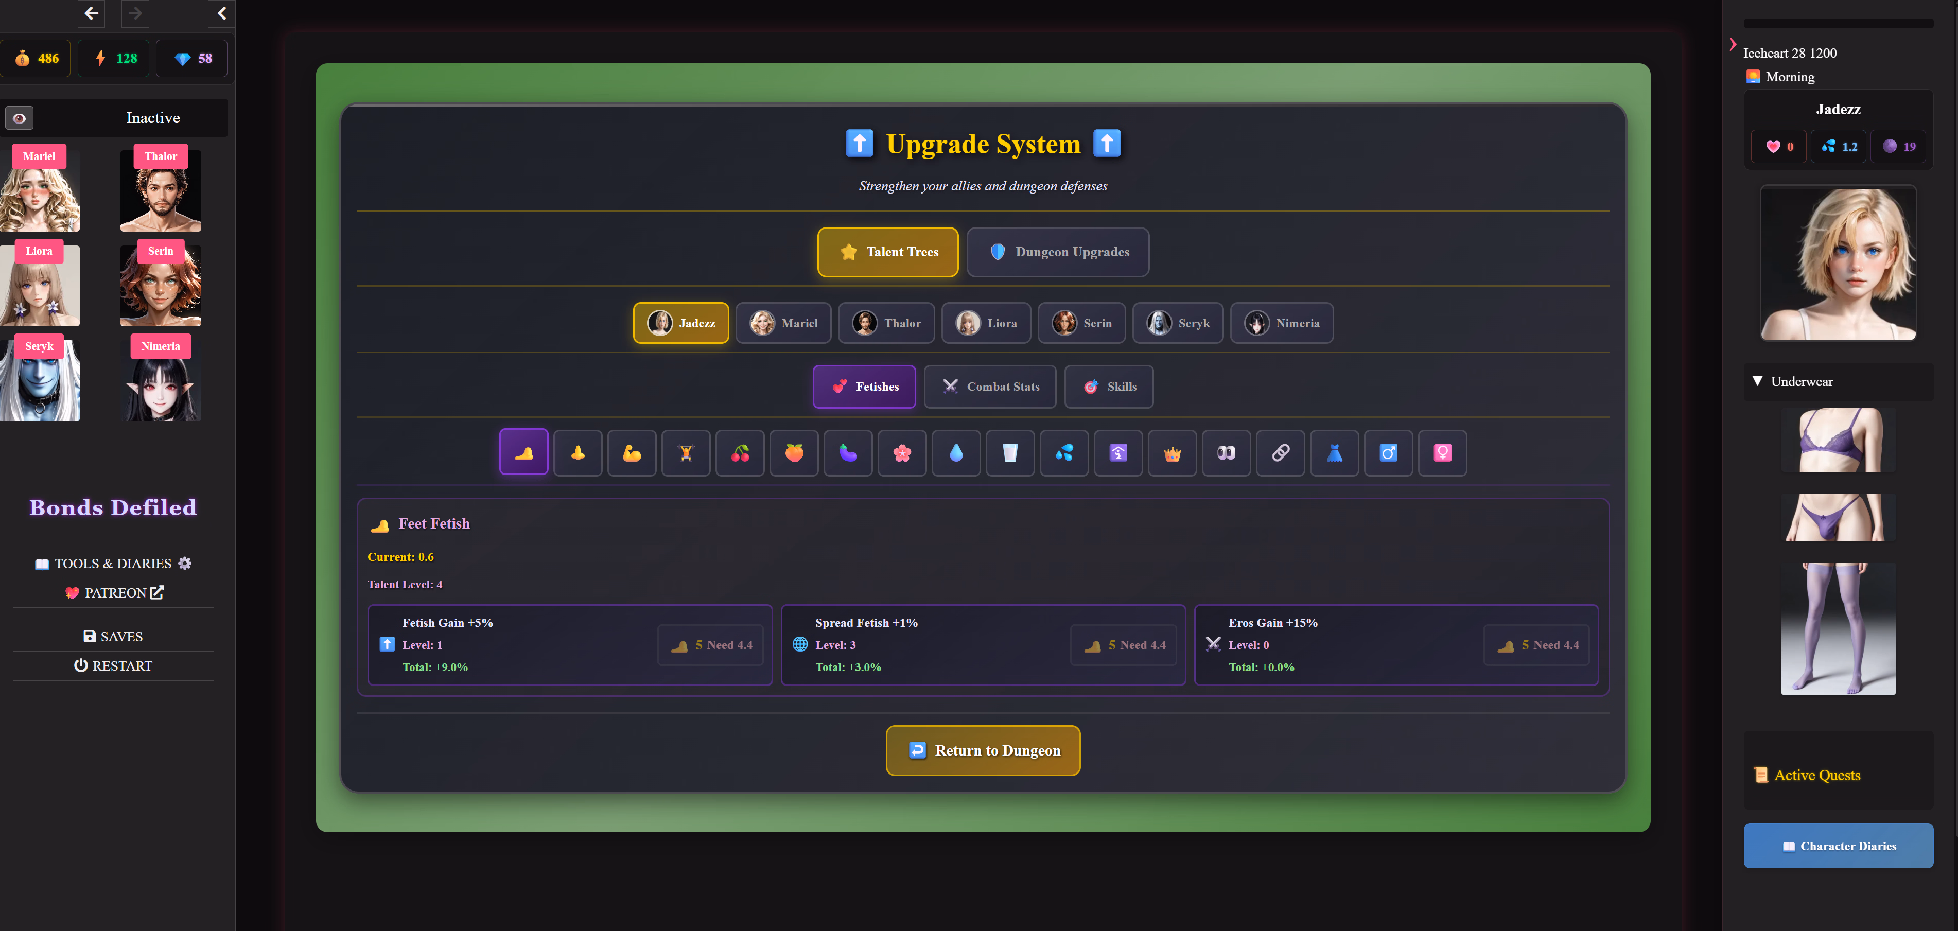Collapse the left sidebar with the chevron
Image resolution: width=1958 pixels, height=931 pixels.
pyautogui.click(x=221, y=13)
